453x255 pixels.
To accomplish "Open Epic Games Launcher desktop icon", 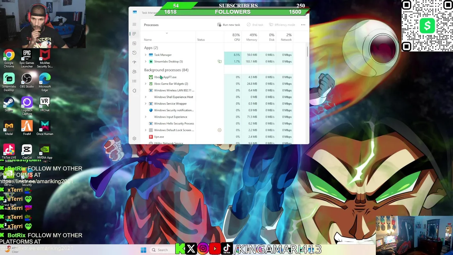I will 27,59.
